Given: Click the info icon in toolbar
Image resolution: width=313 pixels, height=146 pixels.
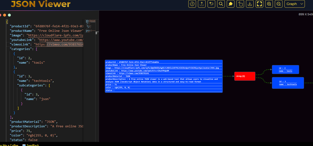Looking at the screenshot, I should (x=192, y=4).
